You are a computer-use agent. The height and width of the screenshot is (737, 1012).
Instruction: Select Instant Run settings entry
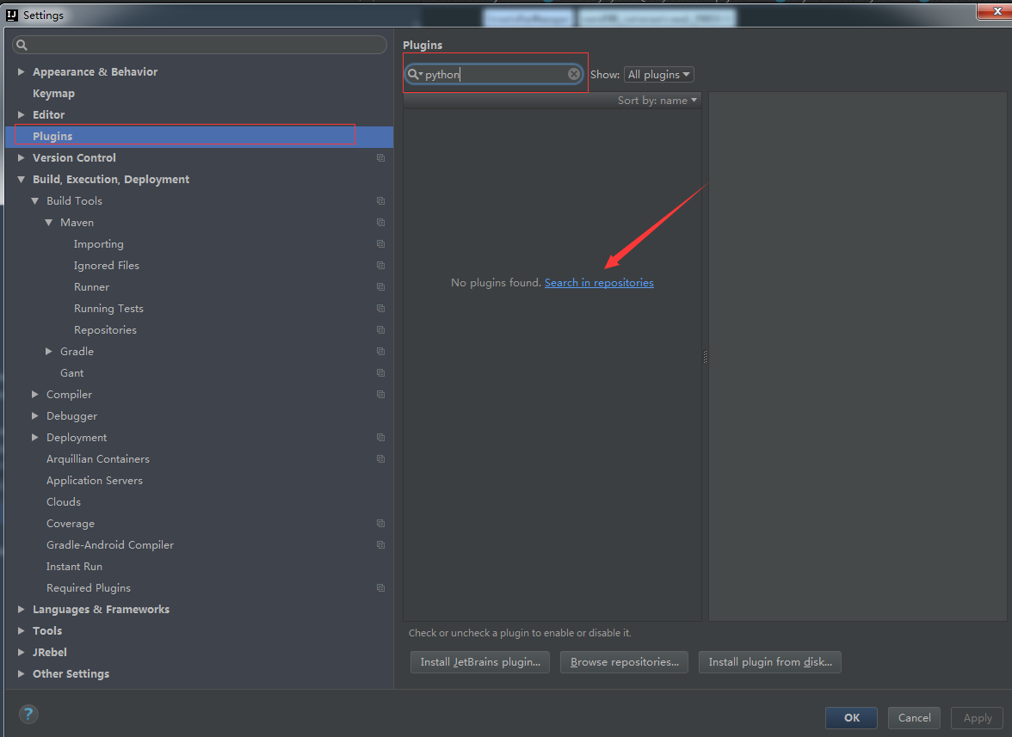(74, 566)
